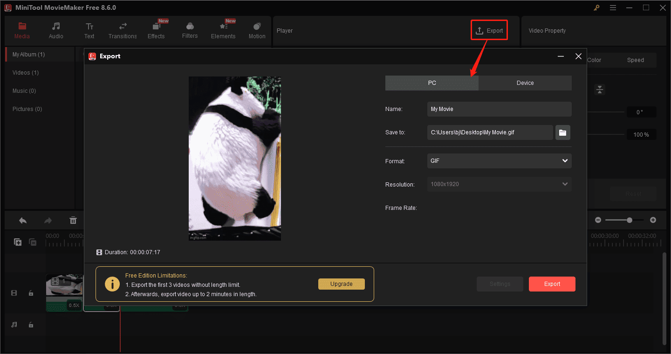Click the scale value 100 %
This screenshot has width=671, height=354.
click(x=641, y=135)
